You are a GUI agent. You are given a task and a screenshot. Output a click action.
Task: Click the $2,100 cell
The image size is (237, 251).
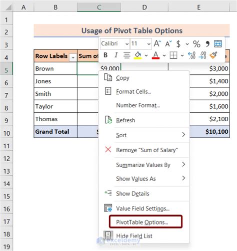click(209, 119)
